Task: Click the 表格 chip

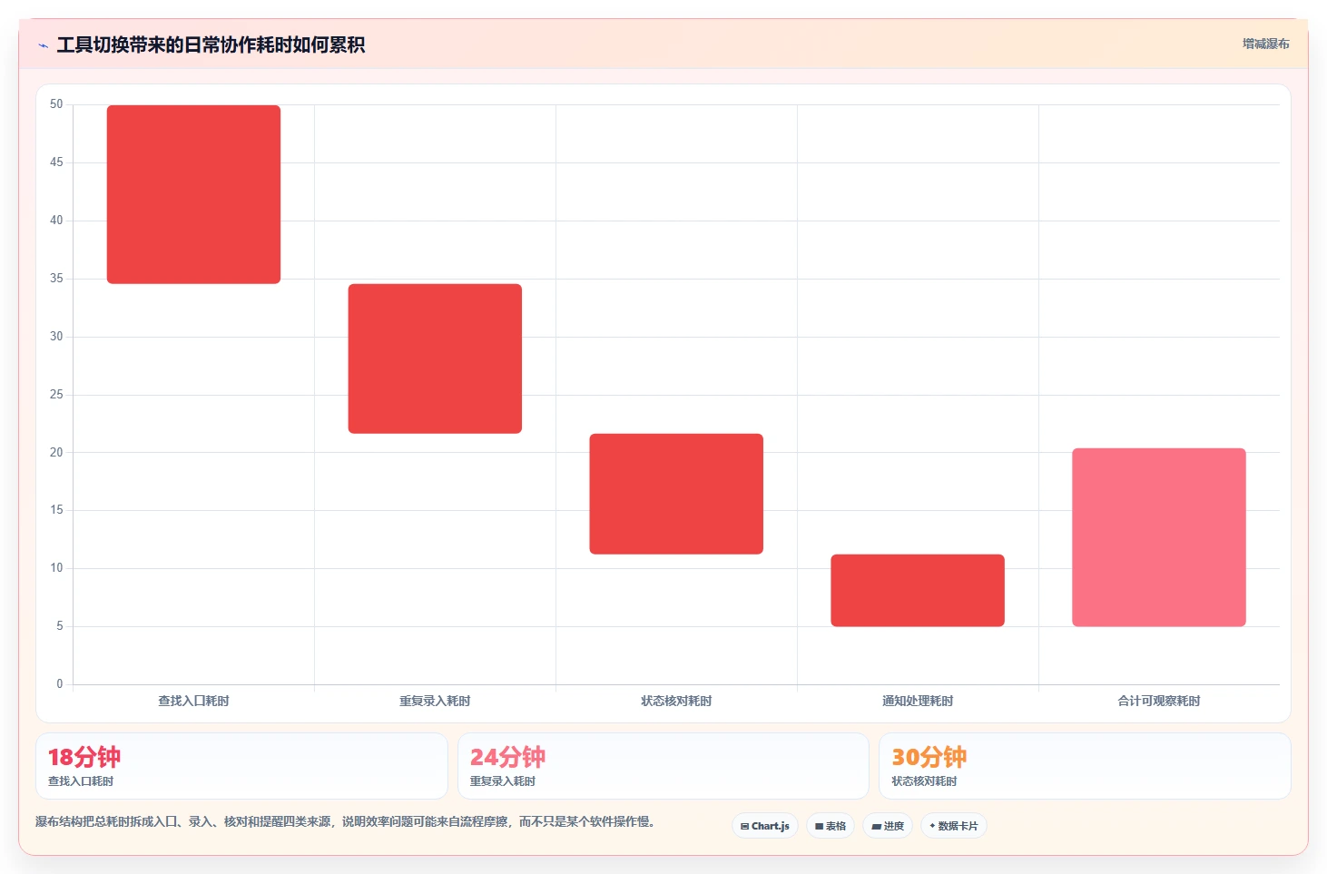Action: [x=831, y=826]
